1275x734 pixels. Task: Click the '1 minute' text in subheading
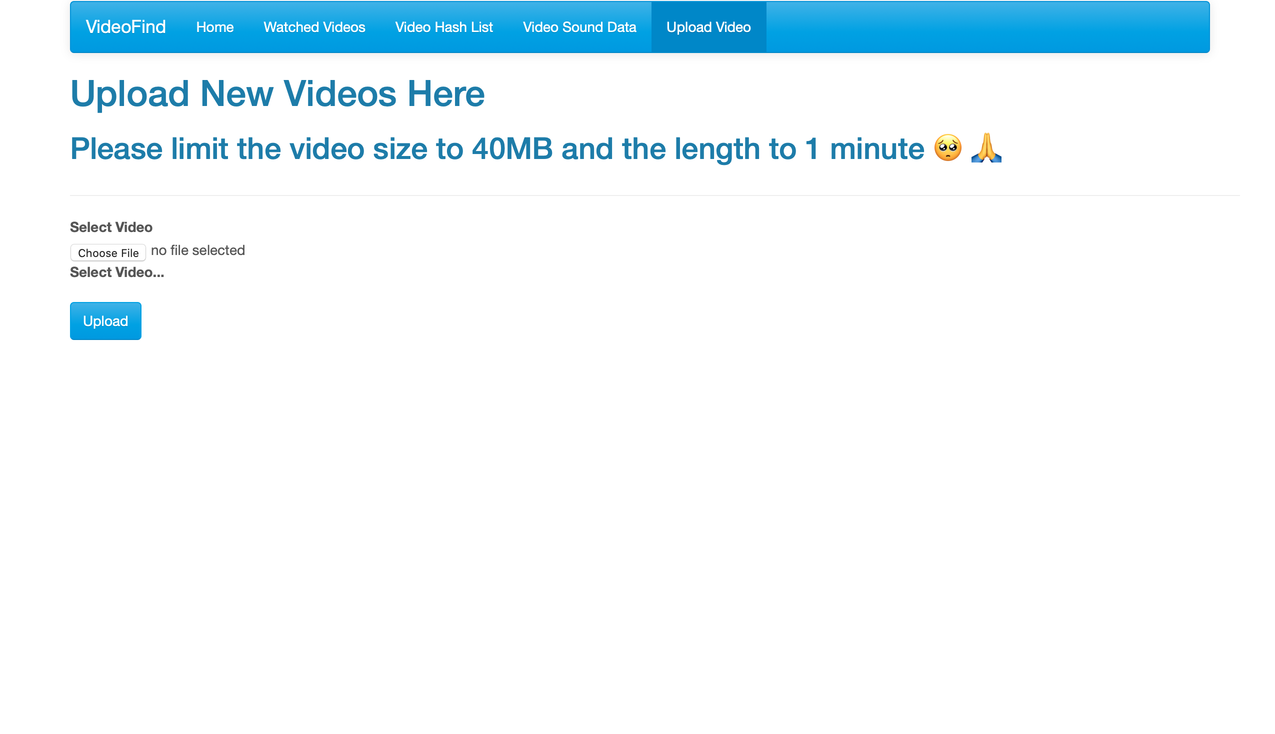(x=864, y=149)
